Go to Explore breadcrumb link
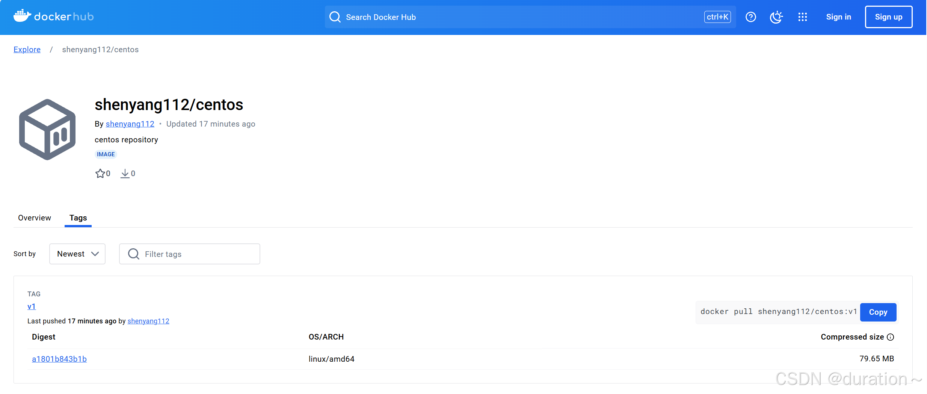This screenshot has height=394, width=927. (27, 50)
